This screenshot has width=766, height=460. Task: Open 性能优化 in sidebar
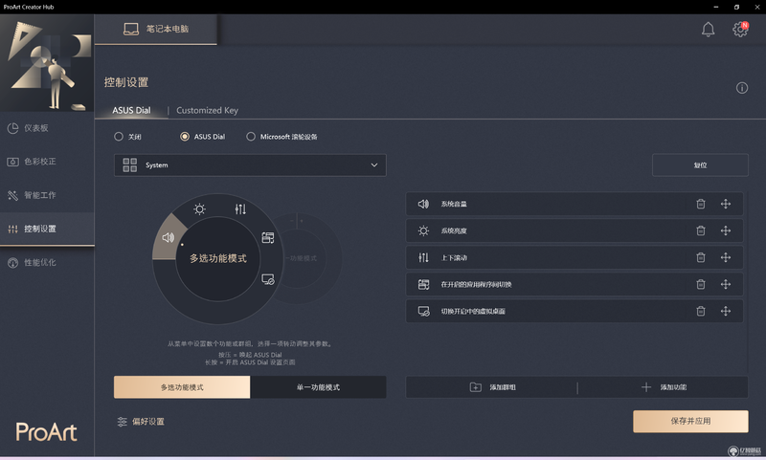click(x=47, y=262)
